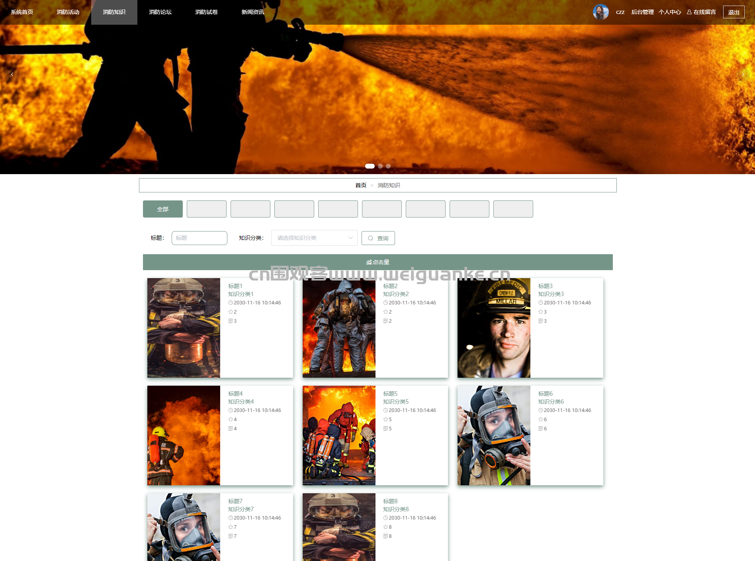Viewport: 755px width, 561px height.
Task: Click the person icon beside 在线留言
Action: (689, 12)
